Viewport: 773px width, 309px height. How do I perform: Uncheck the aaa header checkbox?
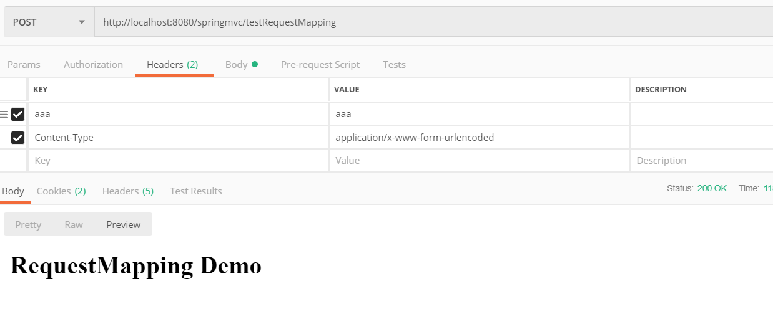coord(17,115)
